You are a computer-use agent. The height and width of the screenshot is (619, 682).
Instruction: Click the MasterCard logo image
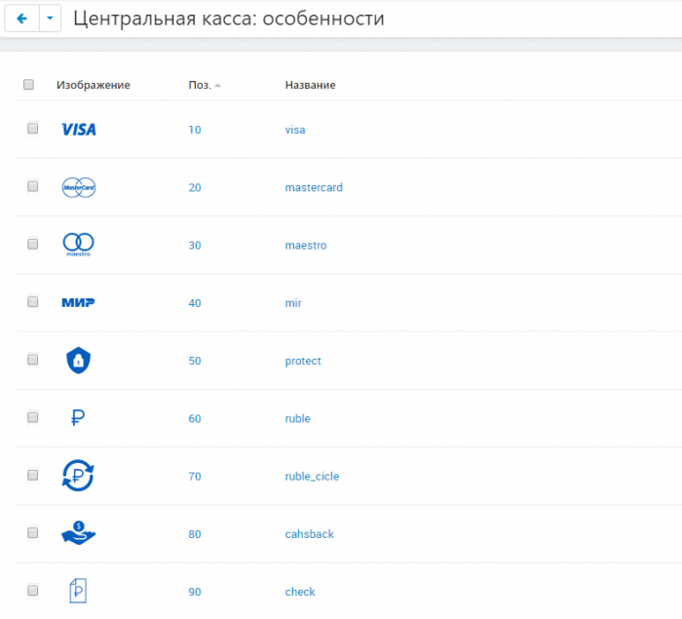(79, 187)
